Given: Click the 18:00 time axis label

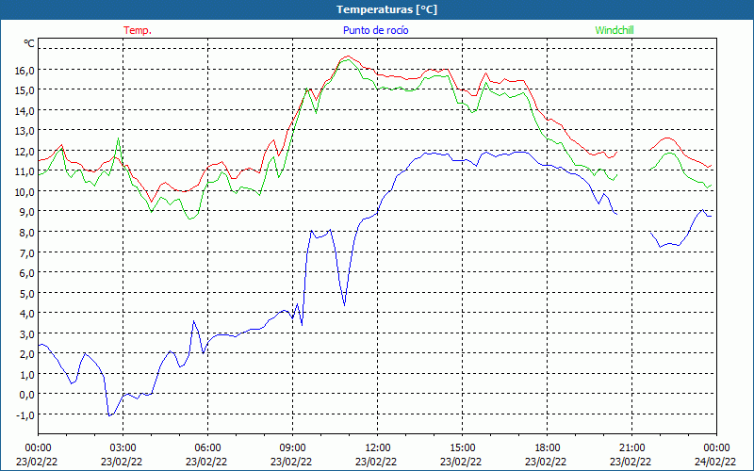Looking at the screenshot, I should tap(548, 448).
